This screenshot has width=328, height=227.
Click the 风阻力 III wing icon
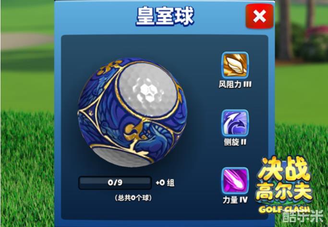[x=235, y=65]
